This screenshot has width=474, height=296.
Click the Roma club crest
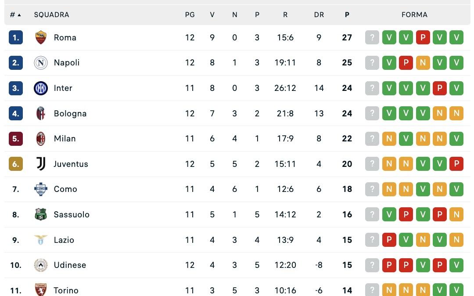[40, 37]
